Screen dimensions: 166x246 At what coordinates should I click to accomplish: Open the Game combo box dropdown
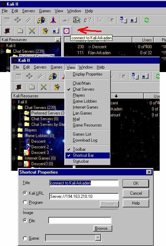[x=98, y=238]
